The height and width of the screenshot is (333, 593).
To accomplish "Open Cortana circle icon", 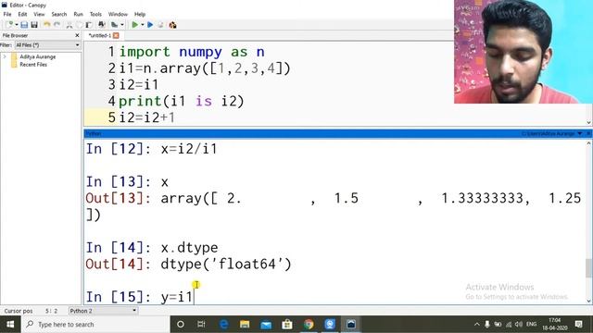I will (181, 325).
